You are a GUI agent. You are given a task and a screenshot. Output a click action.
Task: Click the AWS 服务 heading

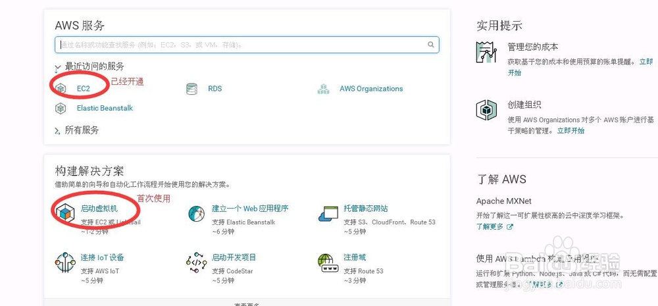coord(80,26)
